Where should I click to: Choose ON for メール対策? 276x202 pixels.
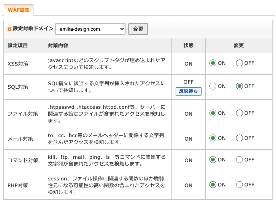[x=213, y=138]
